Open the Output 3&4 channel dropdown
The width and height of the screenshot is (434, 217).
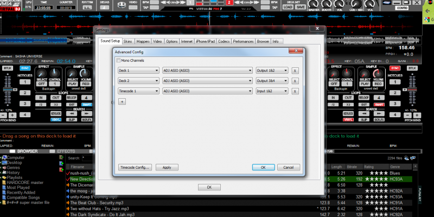point(272,81)
